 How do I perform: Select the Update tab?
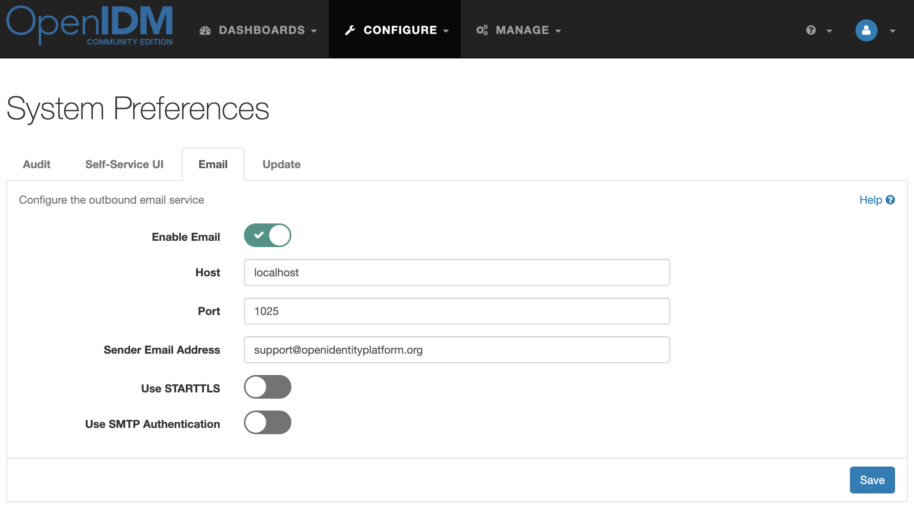(x=281, y=164)
